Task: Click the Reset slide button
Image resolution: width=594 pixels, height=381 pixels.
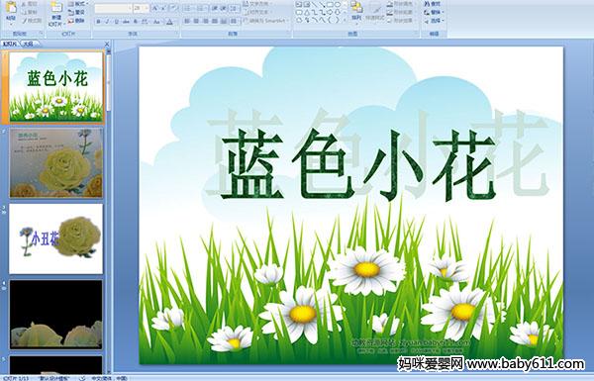Action: click(77, 12)
